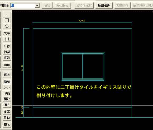Screen dimensions: 153x130
Task: Select the rectangle tool icon
Action: tap(7, 20)
